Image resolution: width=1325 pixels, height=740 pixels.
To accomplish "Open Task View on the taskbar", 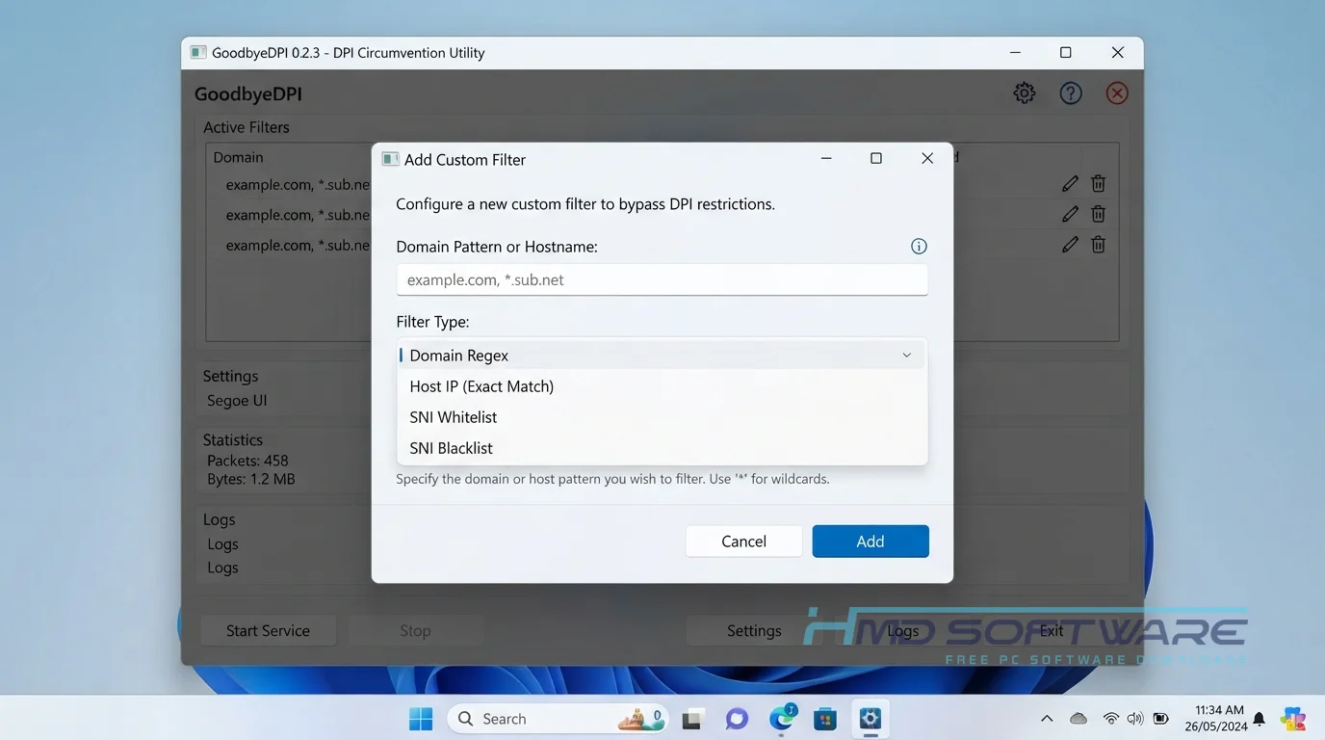I will click(x=692, y=719).
